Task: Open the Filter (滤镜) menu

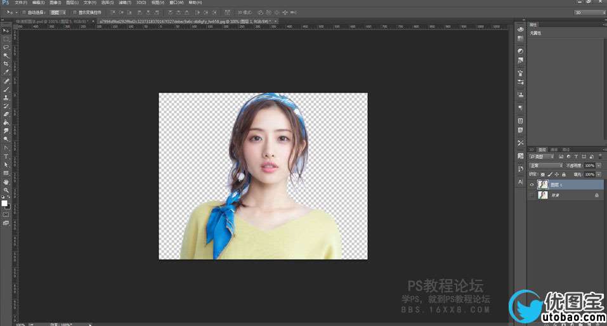Action: click(125, 3)
